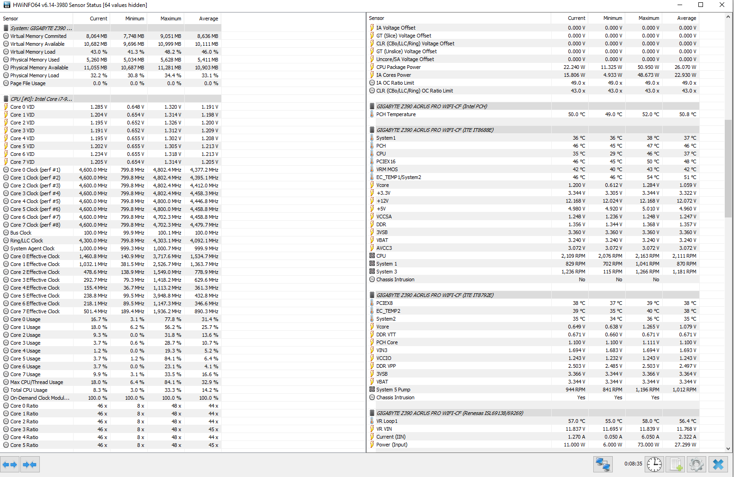The image size is (734, 477).
Task: Select the Physical Memory Used row label
Action: [x=35, y=60]
